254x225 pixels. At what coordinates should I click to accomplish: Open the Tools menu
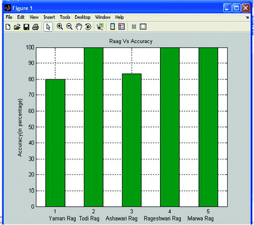click(65, 17)
